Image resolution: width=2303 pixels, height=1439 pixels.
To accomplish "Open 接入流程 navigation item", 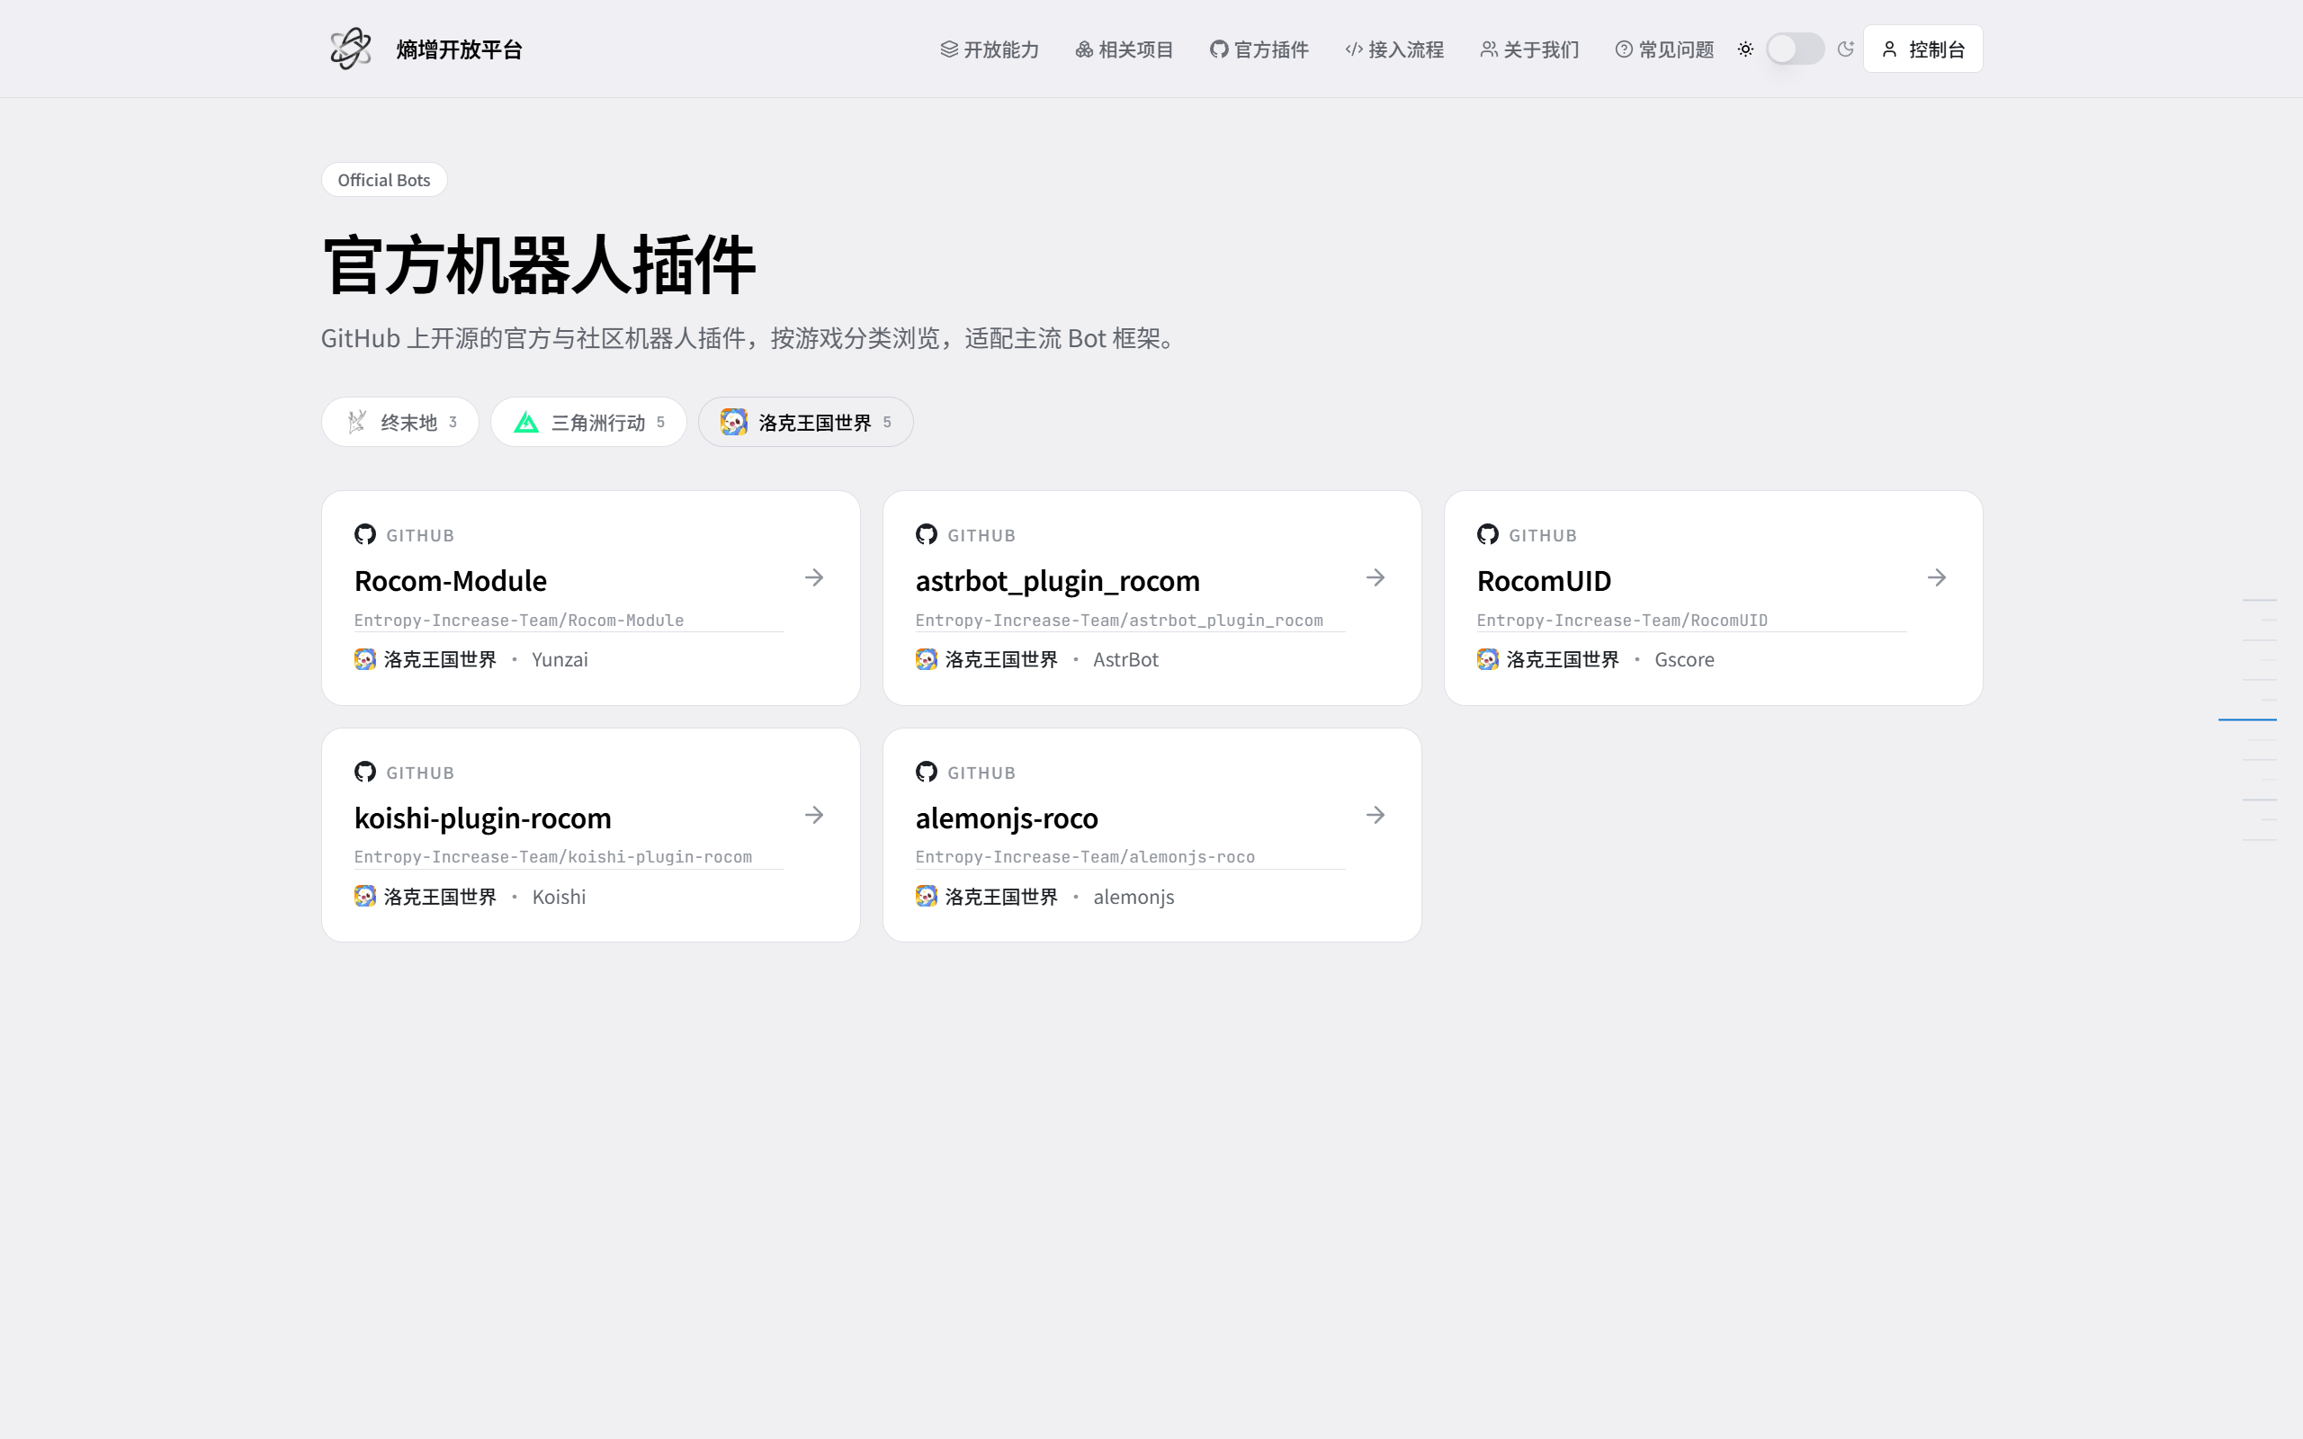I will pos(1394,49).
